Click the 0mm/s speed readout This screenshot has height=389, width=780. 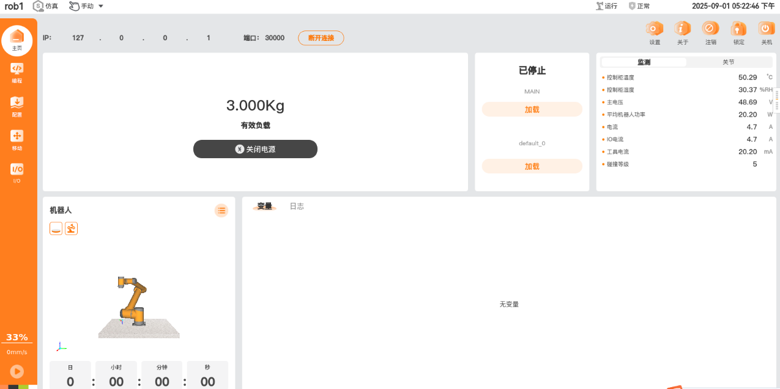click(17, 352)
